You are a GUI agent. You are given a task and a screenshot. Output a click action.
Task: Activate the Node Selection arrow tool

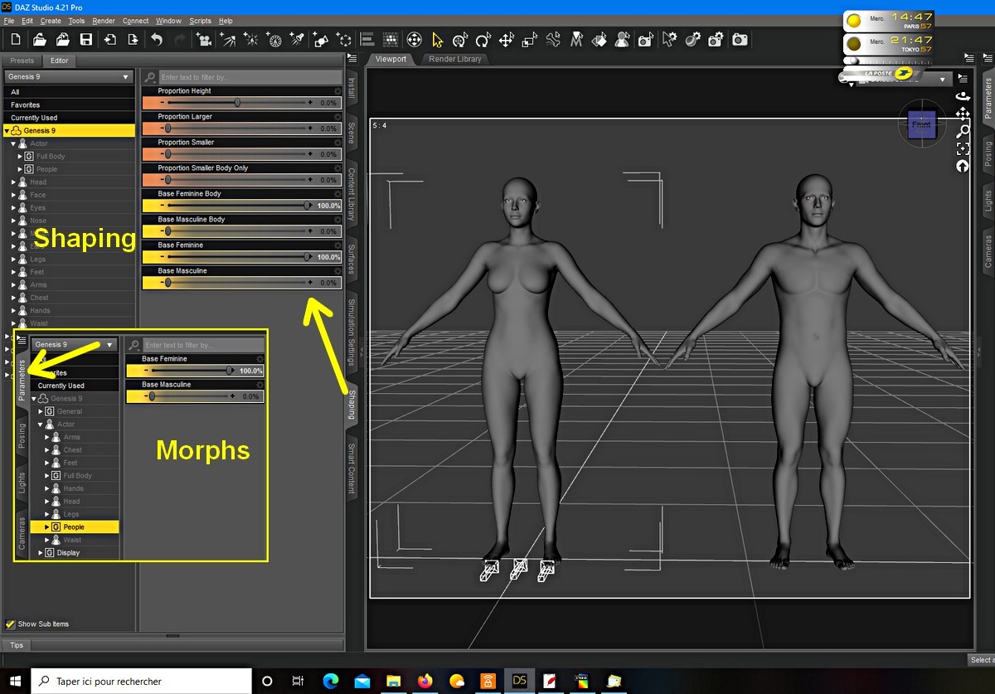[x=438, y=39]
